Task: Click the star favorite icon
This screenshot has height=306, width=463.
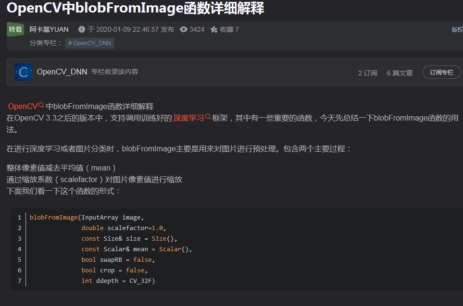Action: [214, 29]
